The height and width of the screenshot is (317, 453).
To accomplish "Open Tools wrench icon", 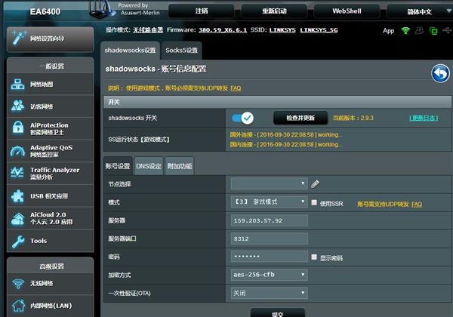I will click(x=18, y=241).
